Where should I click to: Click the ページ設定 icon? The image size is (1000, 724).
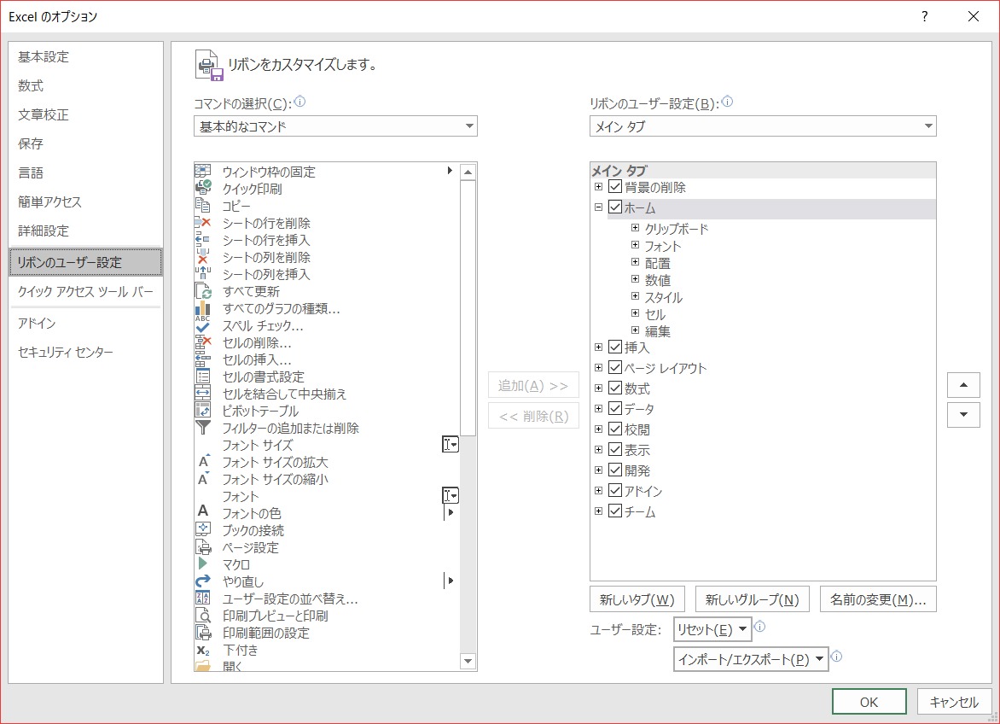[203, 546]
